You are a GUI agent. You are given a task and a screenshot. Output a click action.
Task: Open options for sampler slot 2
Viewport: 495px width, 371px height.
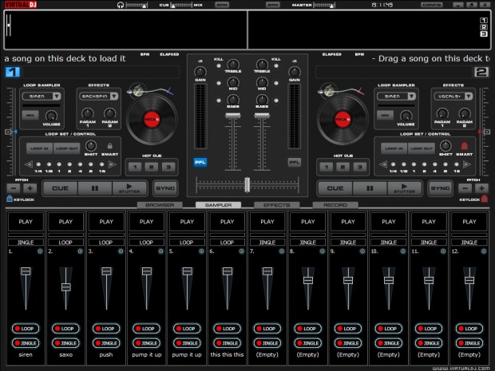pos(80,251)
